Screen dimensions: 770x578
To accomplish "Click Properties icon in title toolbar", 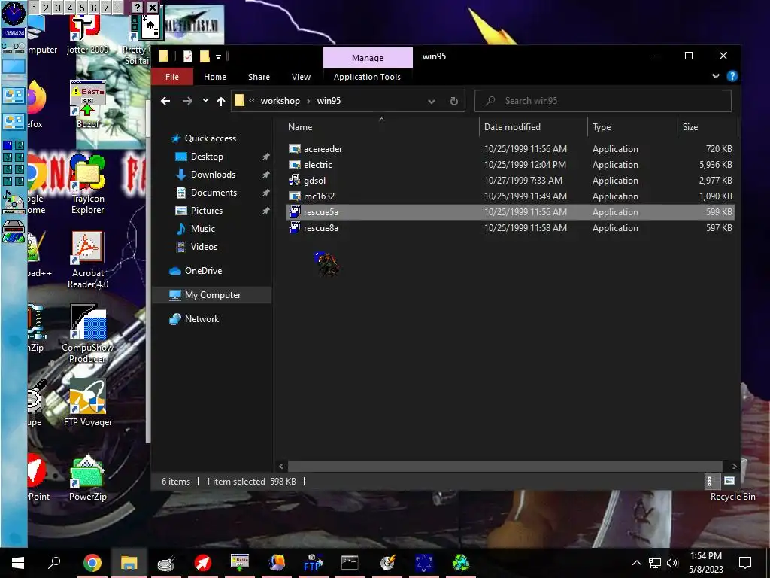I will pyautogui.click(x=187, y=56).
